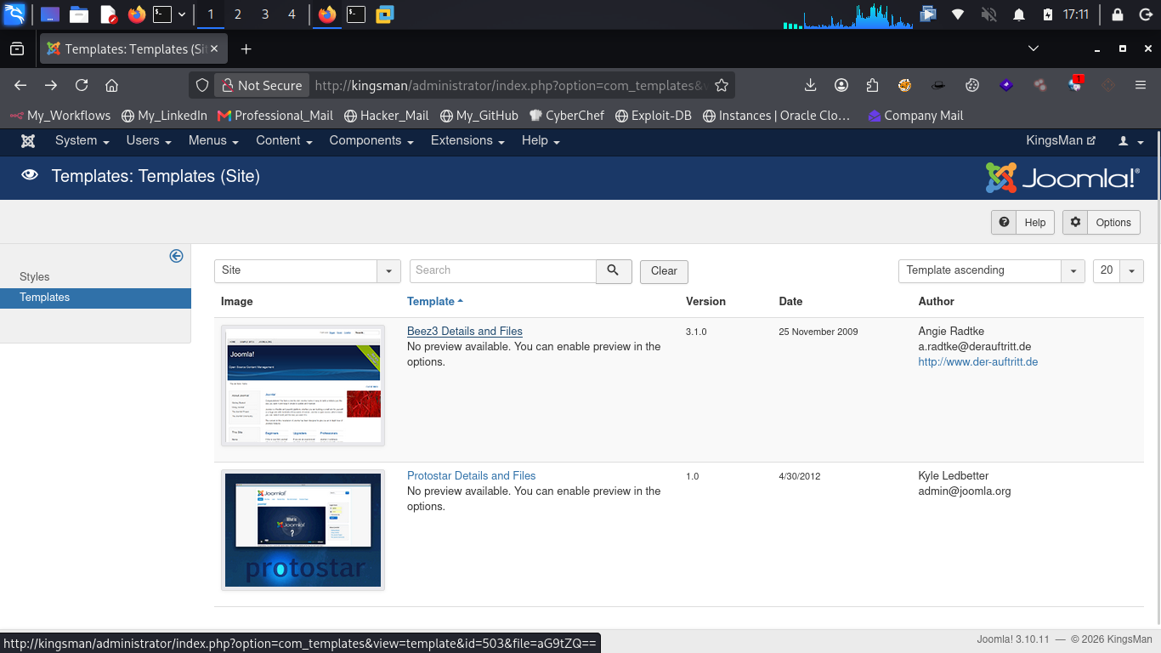Switch to workspace 2
Viewport: 1161px width, 653px height.
click(237, 14)
